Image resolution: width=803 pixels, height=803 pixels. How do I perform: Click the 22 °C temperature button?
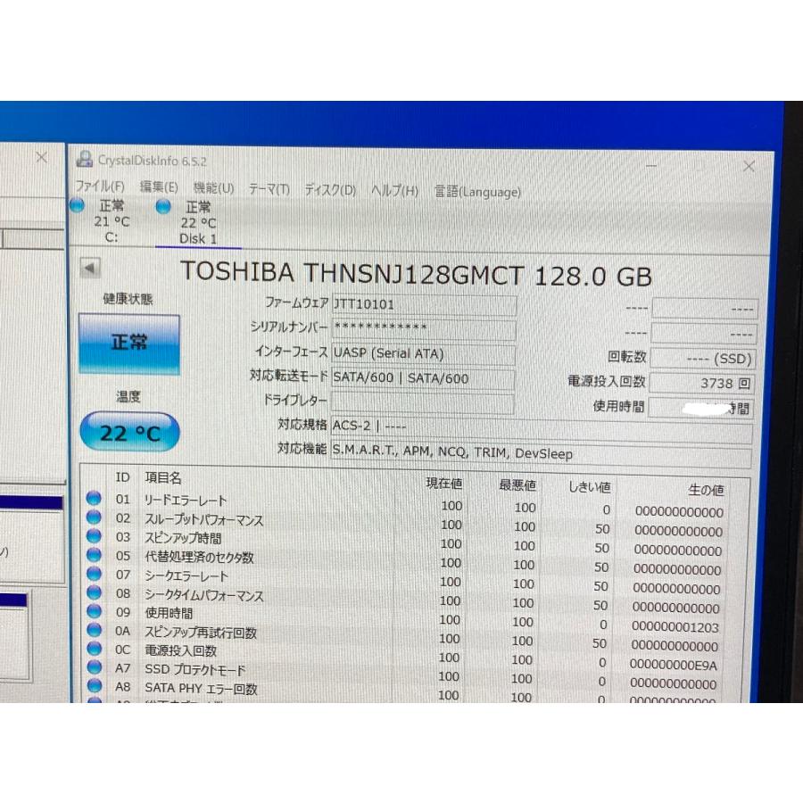pos(129,432)
